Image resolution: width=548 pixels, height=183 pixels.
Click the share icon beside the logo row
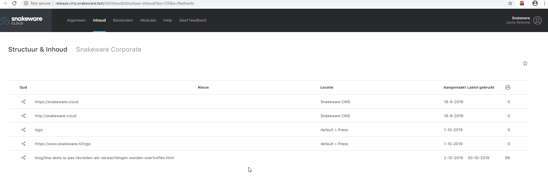tap(23, 130)
